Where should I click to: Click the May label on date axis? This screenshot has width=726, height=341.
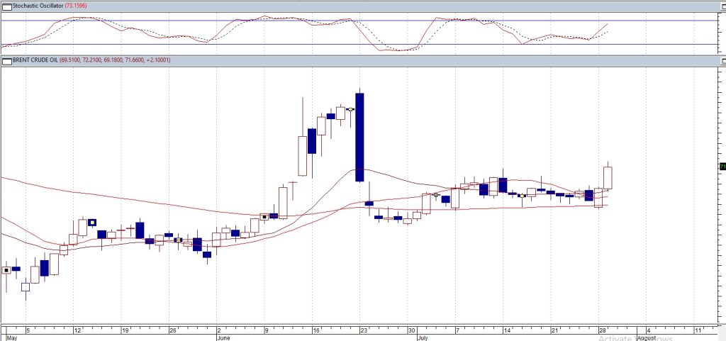click(x=9, y=338)
